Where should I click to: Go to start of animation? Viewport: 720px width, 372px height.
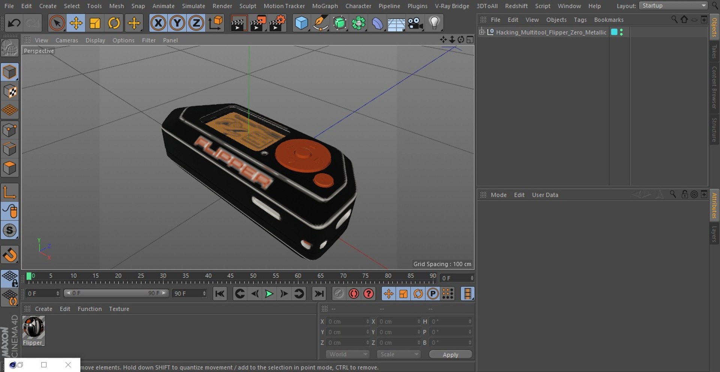220,294
